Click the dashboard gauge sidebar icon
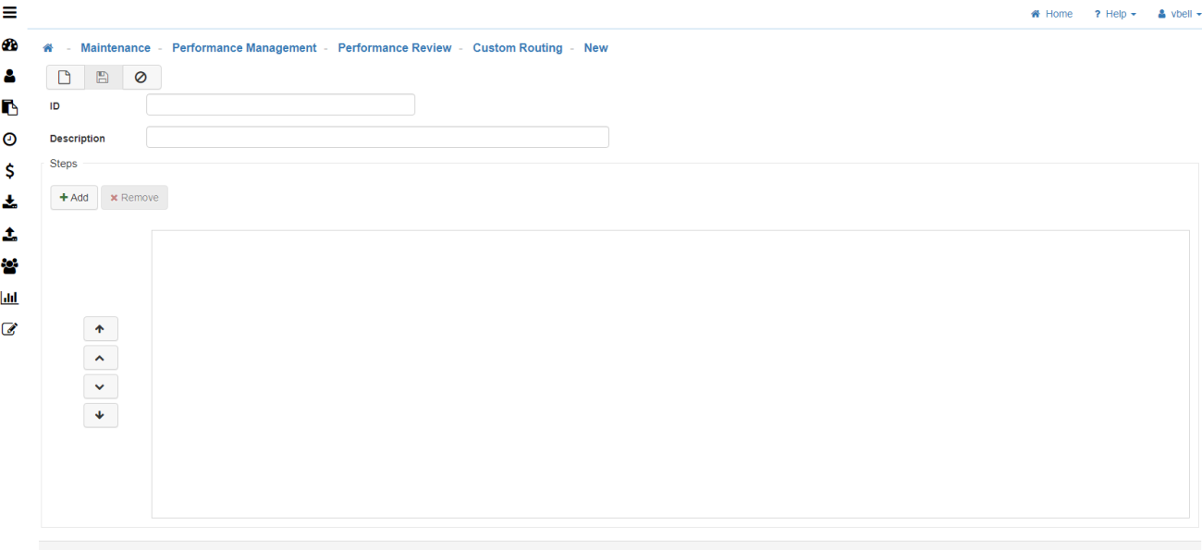Viewport: 1202px width, 550px height. (x=10, y=44)
